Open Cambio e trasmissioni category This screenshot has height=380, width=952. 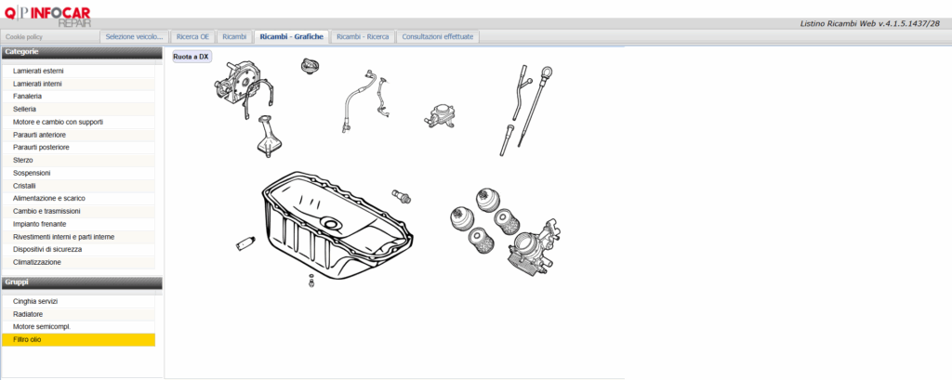pyautogui.click(x=78, y=211)
